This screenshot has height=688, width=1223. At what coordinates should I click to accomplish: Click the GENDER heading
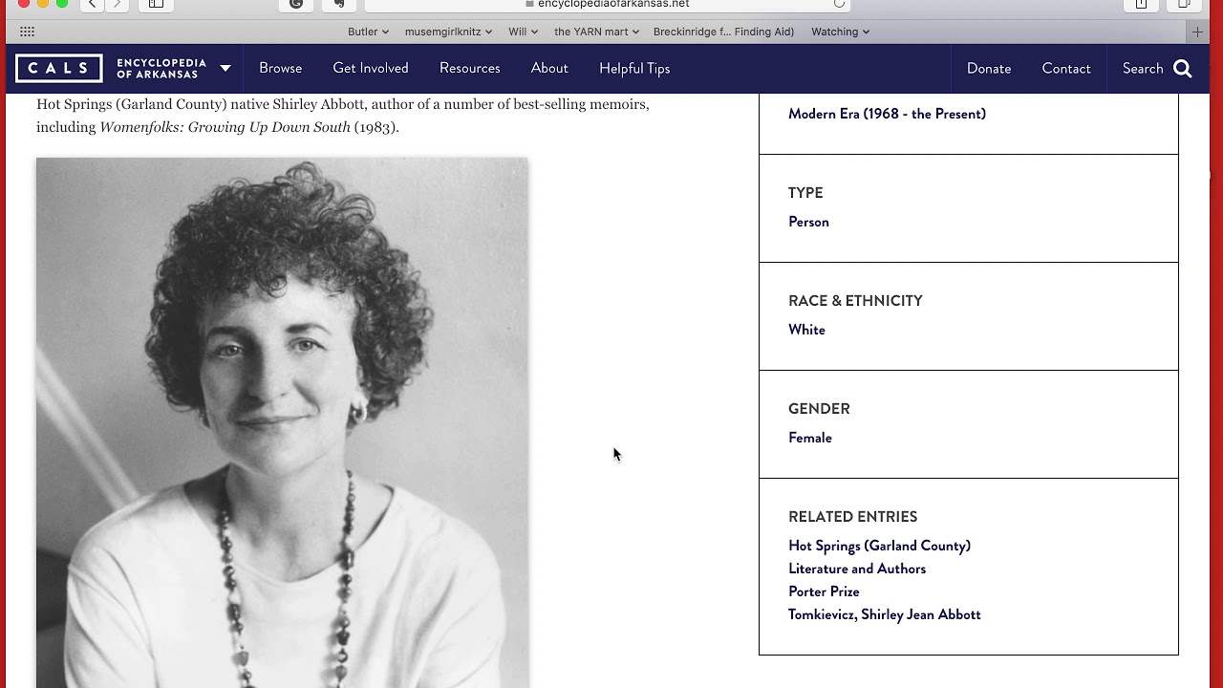819,409
